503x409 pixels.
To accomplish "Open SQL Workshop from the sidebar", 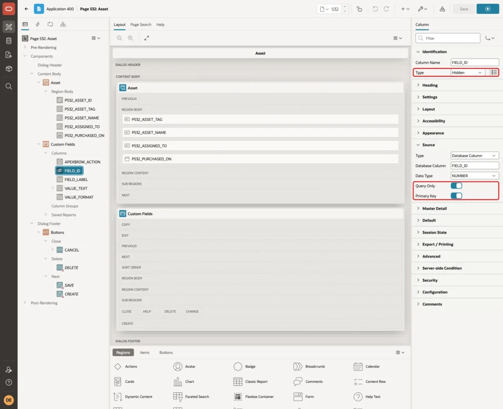I will click(x=9, y=41).
